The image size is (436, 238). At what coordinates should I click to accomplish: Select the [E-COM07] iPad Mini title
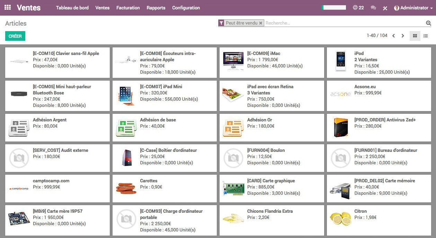(x=161, y=86)
